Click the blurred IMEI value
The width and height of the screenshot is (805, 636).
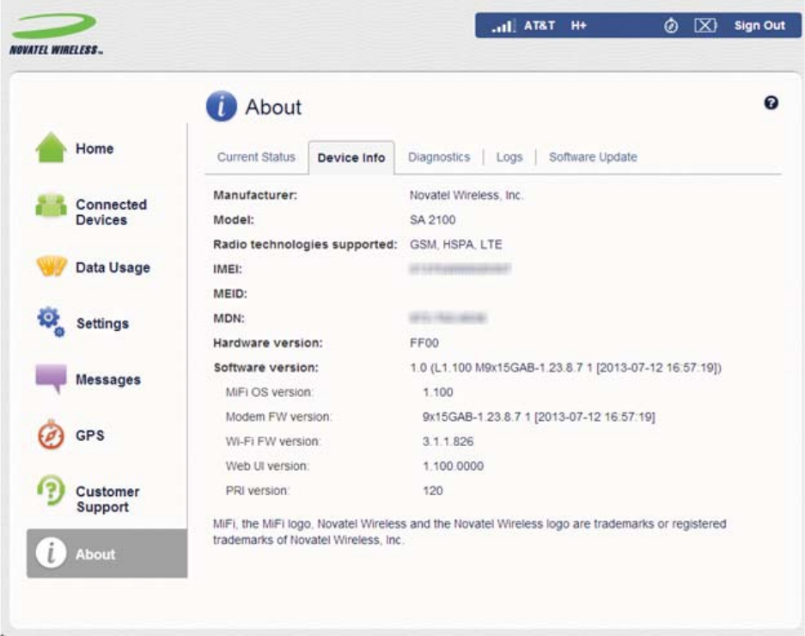coord(460,269)
